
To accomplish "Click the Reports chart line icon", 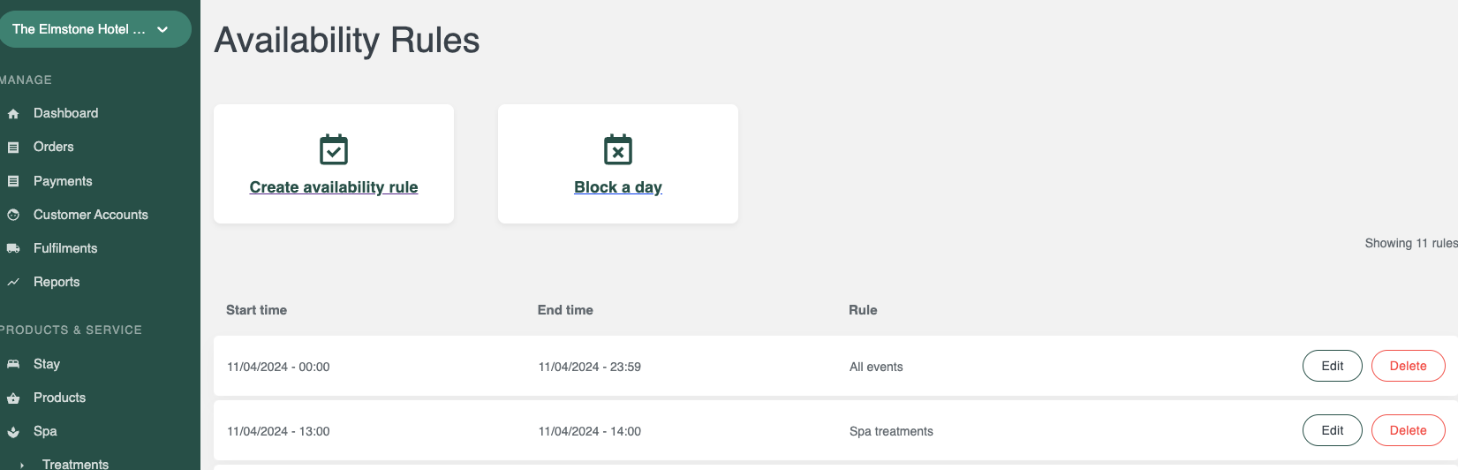I will (13, 282).
